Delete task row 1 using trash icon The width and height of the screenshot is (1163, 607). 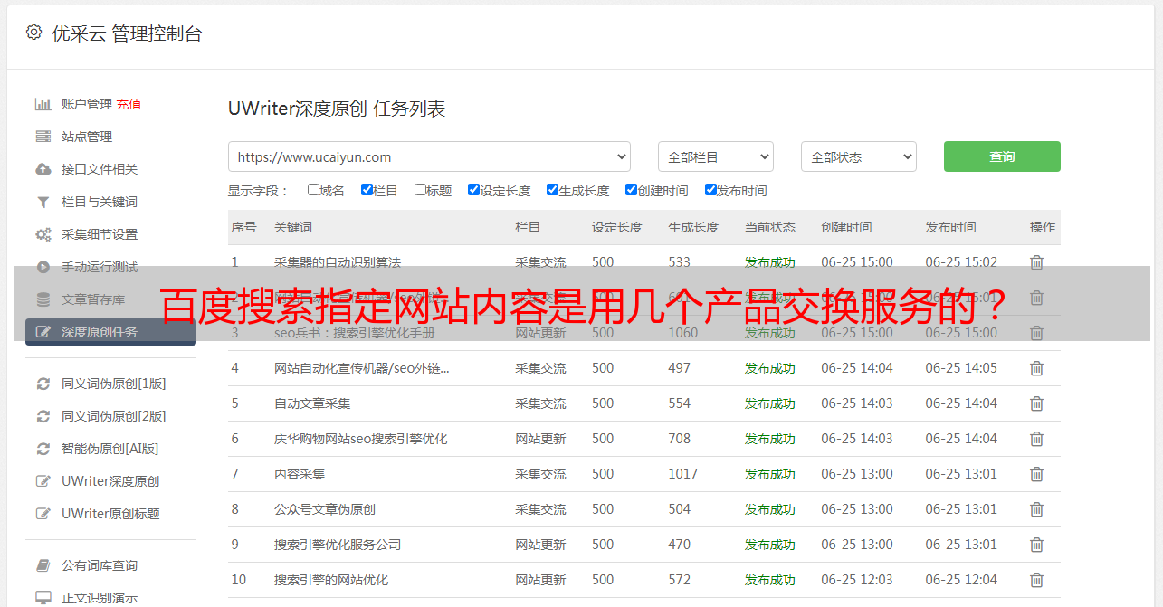(x=1036, y=262)
